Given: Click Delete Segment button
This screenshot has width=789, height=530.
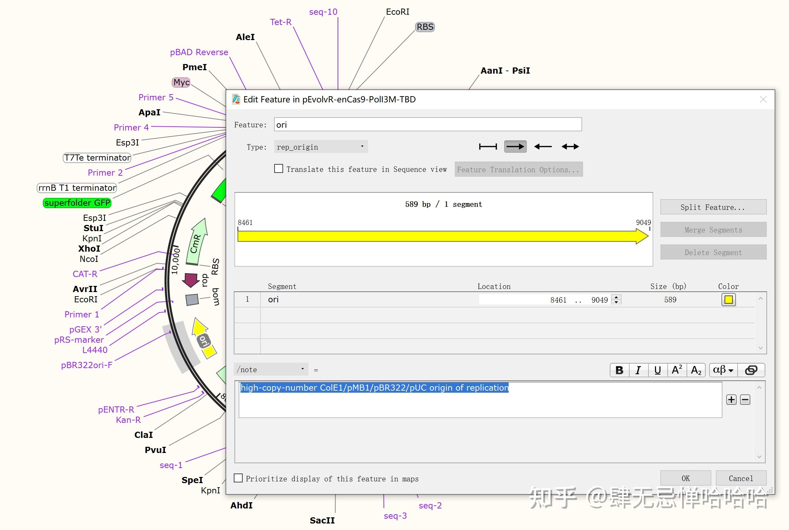Looking at the screenshot, I should click(x=713, y=252).
